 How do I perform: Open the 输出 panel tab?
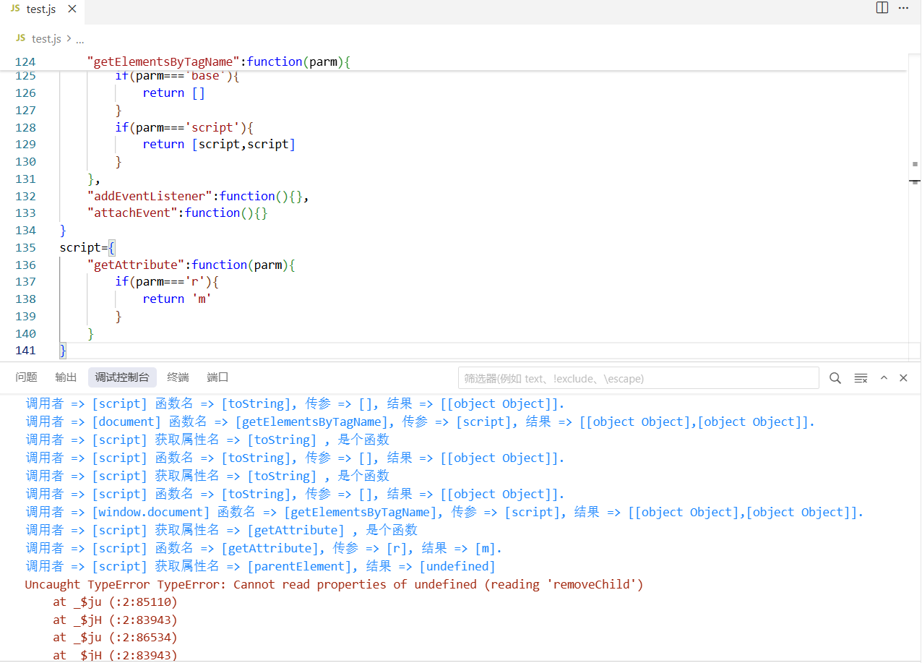click(x=66, y=377)
